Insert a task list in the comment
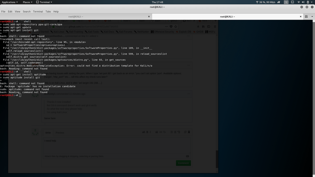 (x=179, y=132)
